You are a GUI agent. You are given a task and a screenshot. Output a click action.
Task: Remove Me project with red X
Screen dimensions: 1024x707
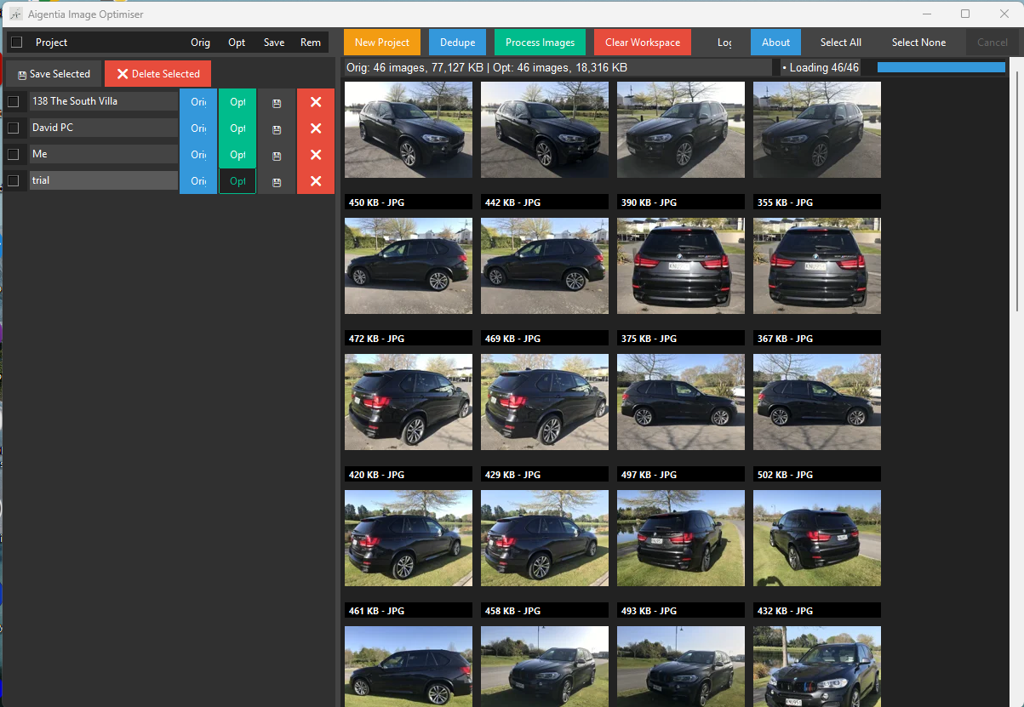pyautogui.click(x=316, y=155)
